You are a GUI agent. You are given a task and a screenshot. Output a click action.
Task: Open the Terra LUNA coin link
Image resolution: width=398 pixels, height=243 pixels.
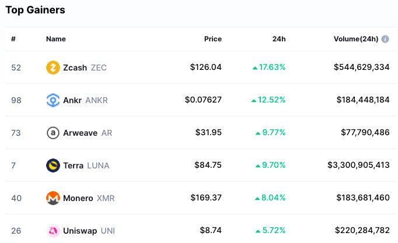[86, 165]
